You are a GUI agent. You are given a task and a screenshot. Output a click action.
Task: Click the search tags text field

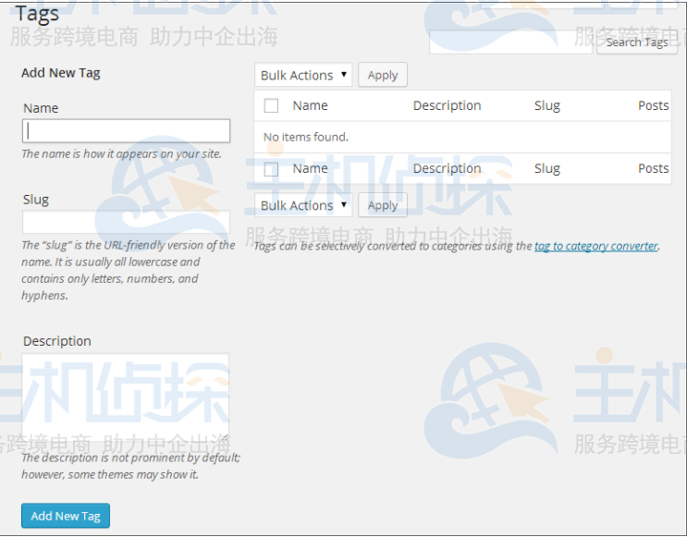511,42
